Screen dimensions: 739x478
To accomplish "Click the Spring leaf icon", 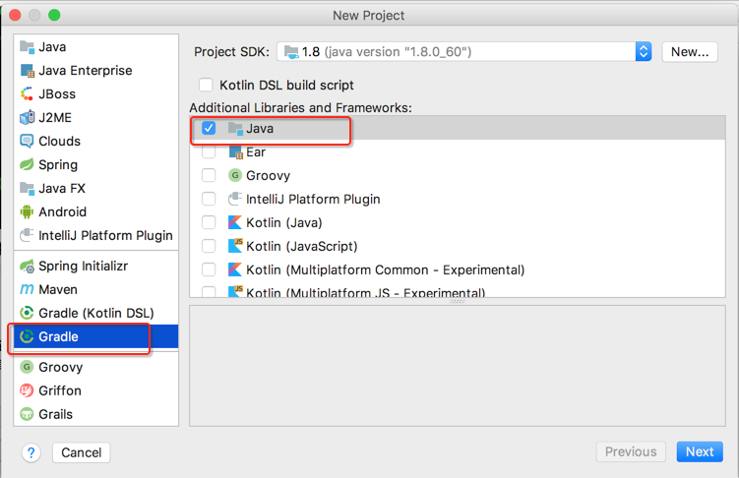I will coord(27,165).
